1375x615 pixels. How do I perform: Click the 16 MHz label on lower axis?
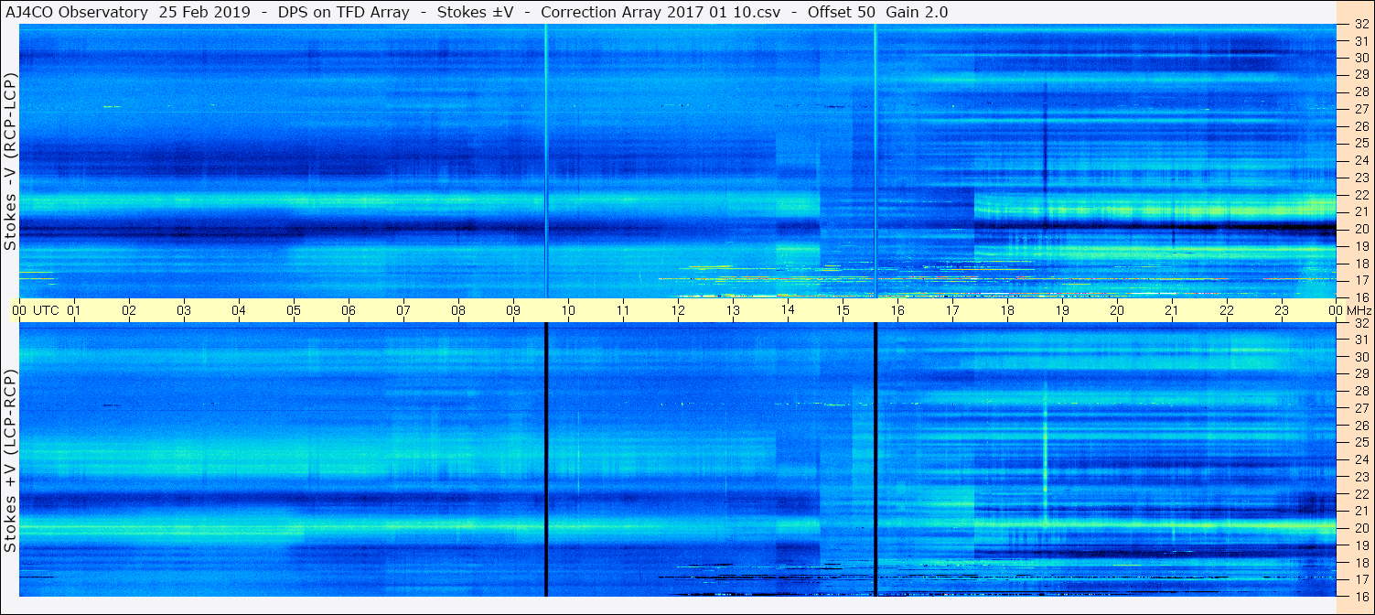pos(1360,596)
